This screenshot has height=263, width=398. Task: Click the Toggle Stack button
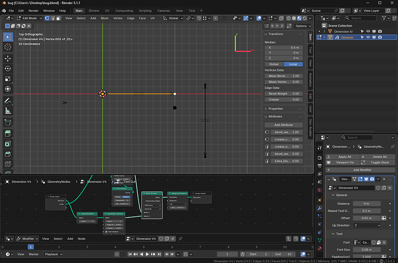pyautogui.click(x=378, y=163)
